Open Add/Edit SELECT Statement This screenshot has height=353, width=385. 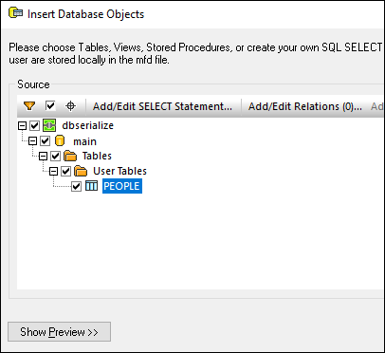[162, 106]
